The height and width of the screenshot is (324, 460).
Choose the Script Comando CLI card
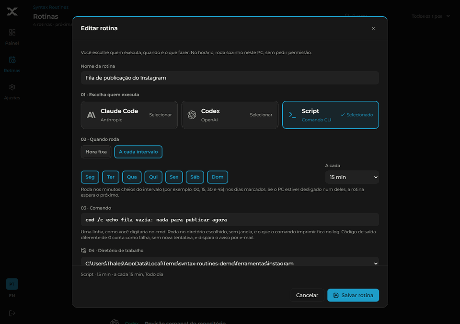tap(330, 115)
